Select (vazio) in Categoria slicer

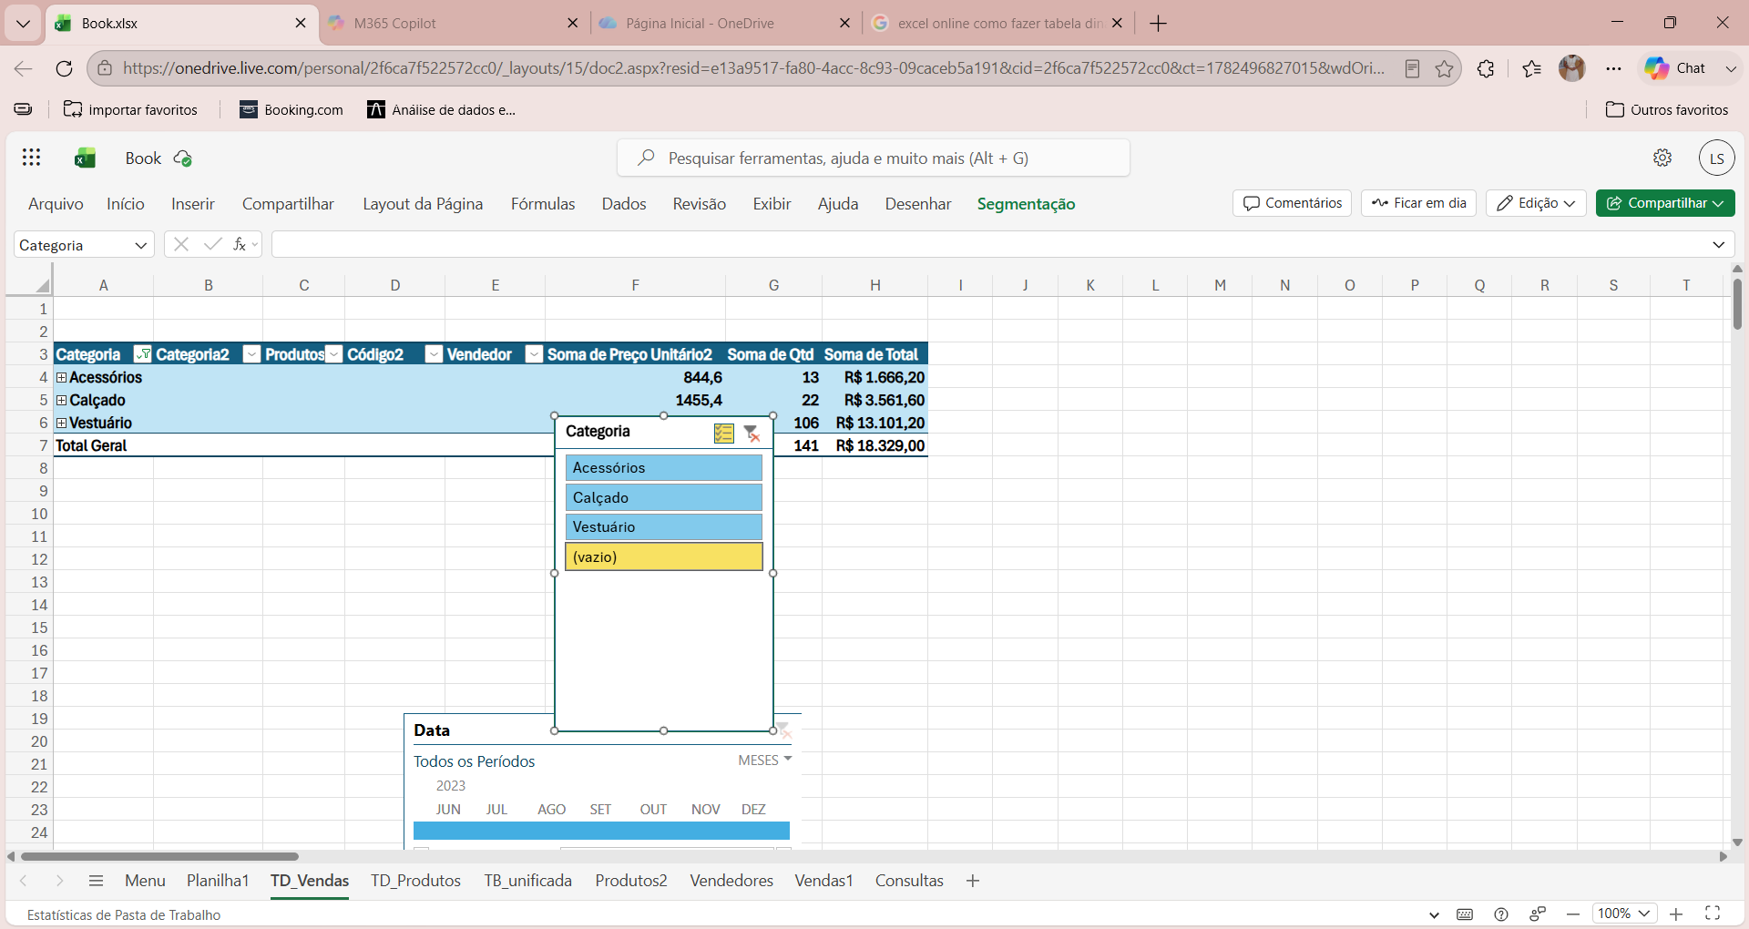click(664, 556)
